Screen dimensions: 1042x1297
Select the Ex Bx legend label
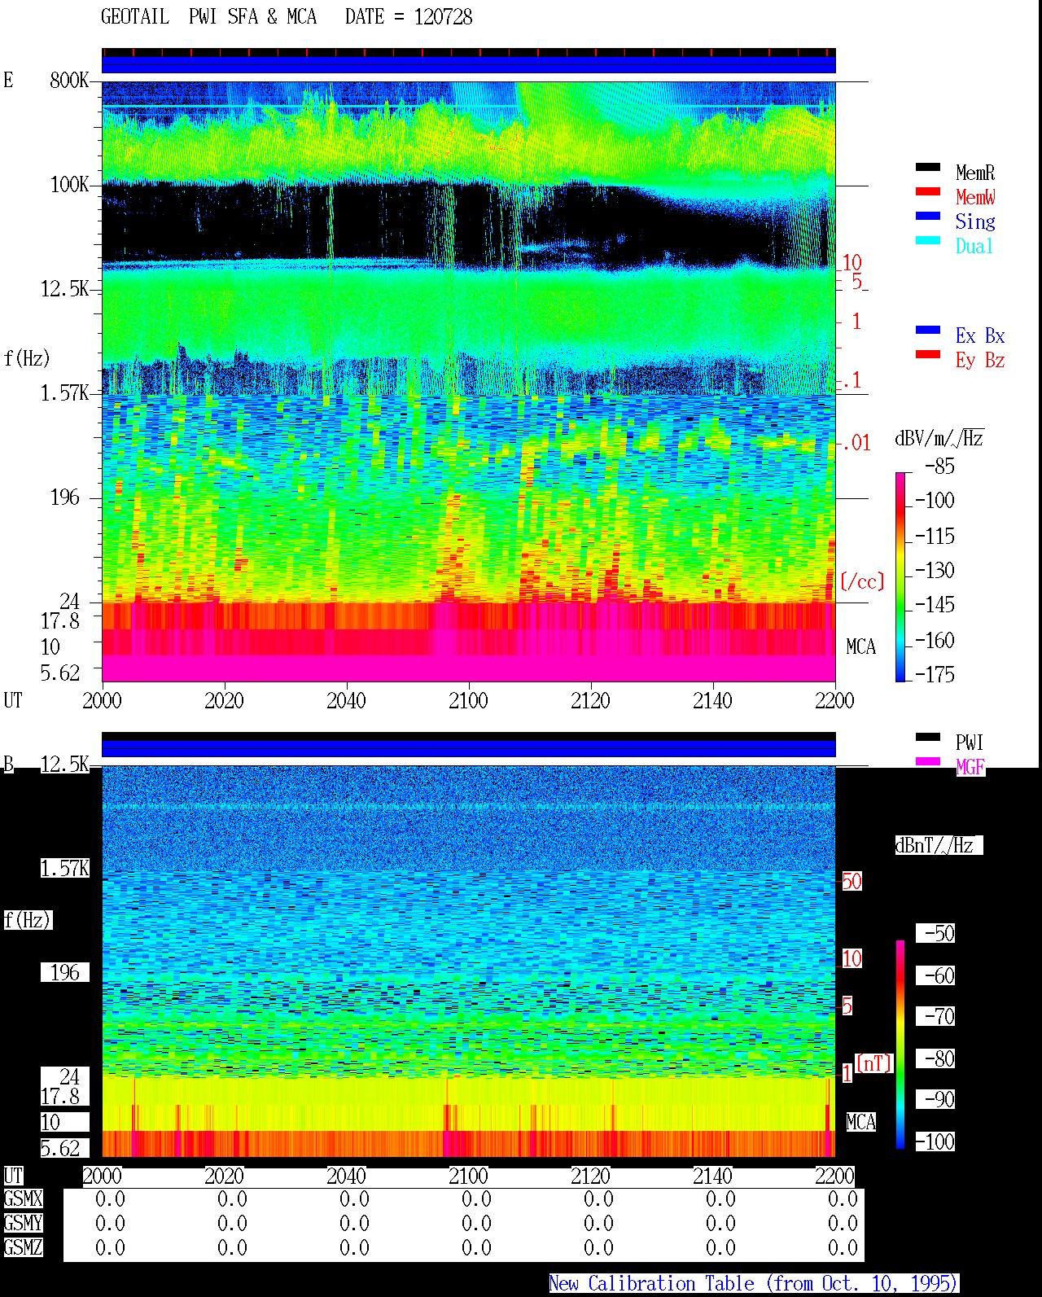coord(980,335)
